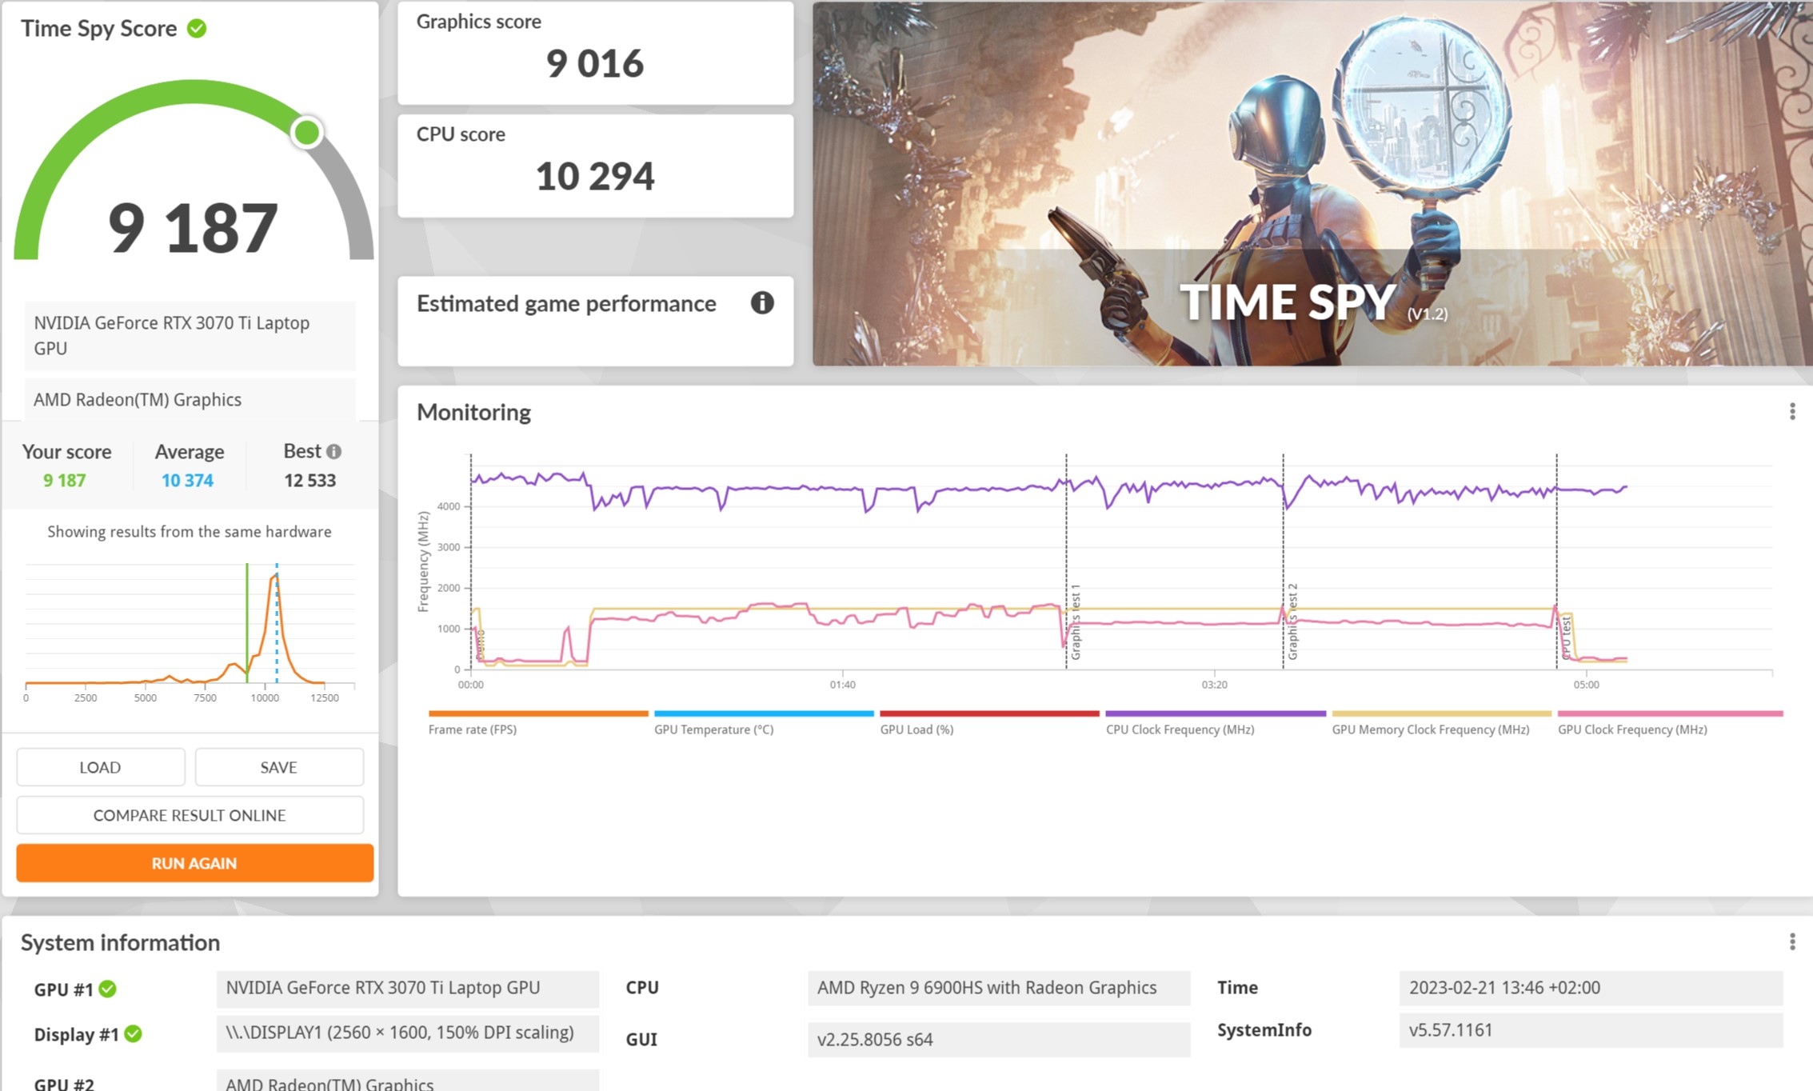This screenshot has height=1091, width=1813.
Task: Click the Graphics test 2 marker in graph
Action: 1292,621
